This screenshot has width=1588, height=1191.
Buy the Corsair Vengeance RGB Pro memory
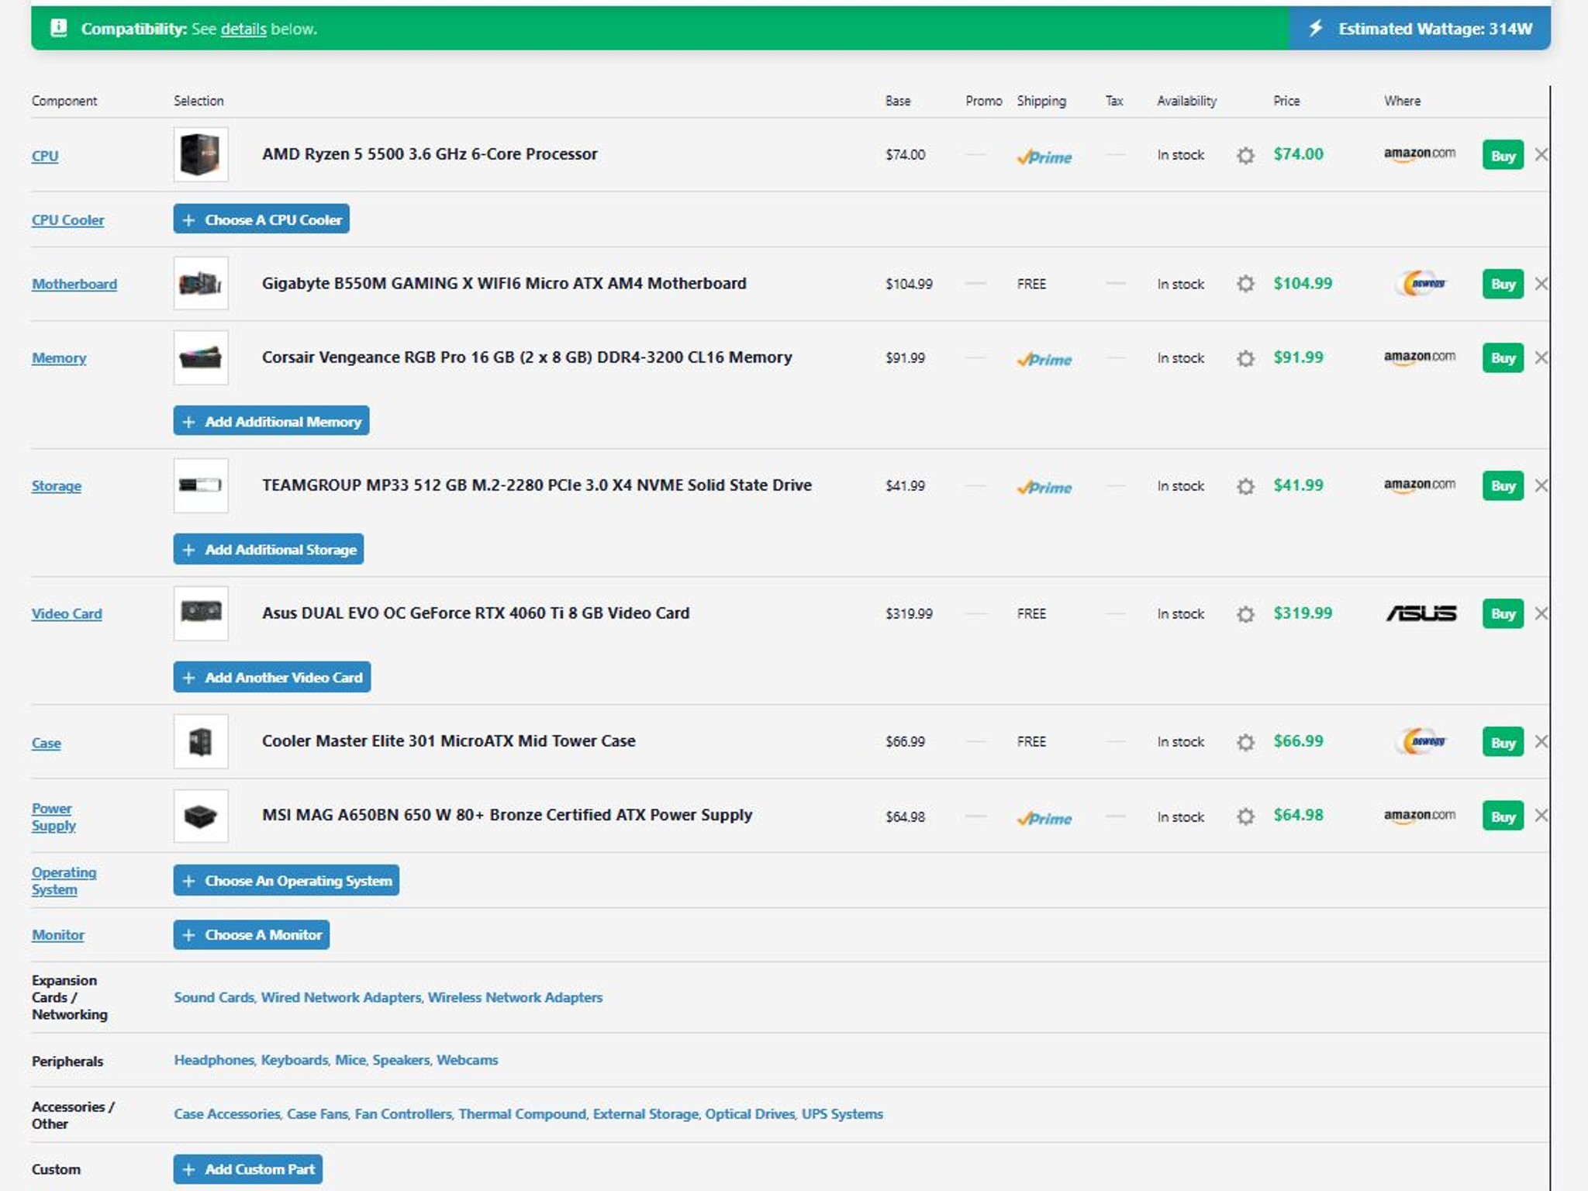(x=1503, y=357)
